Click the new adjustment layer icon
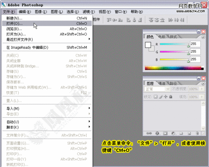Viewport: 209px width, 167px height. 173,133
